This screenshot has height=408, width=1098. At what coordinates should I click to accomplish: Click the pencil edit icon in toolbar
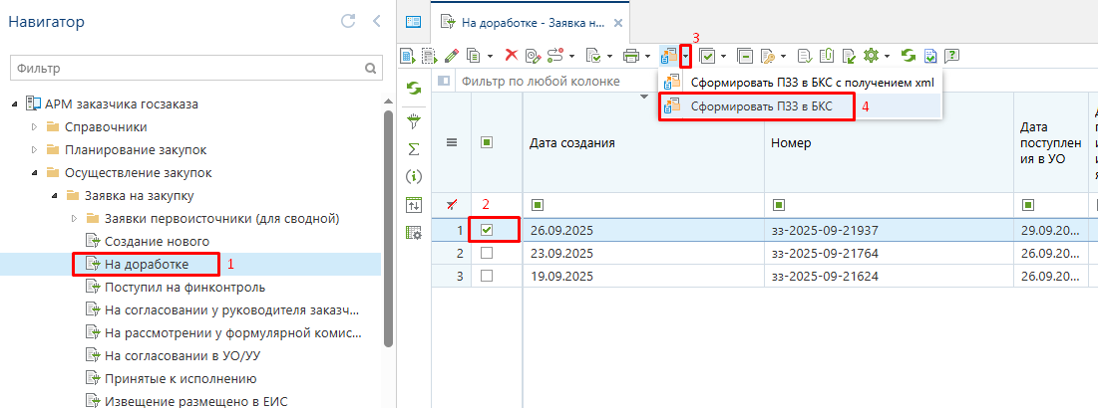tap(452, 56)
